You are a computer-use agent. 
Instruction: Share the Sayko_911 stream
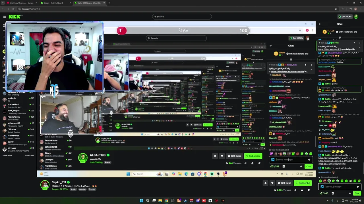[x=295, y=190]
